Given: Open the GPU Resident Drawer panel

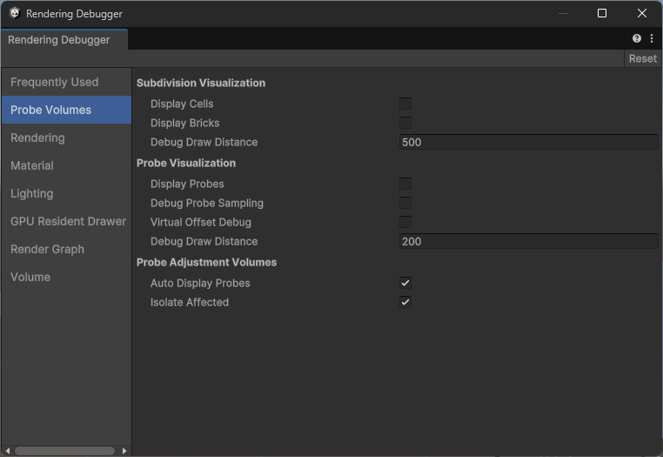Looking at the screenshot, I should pos(68,221).
